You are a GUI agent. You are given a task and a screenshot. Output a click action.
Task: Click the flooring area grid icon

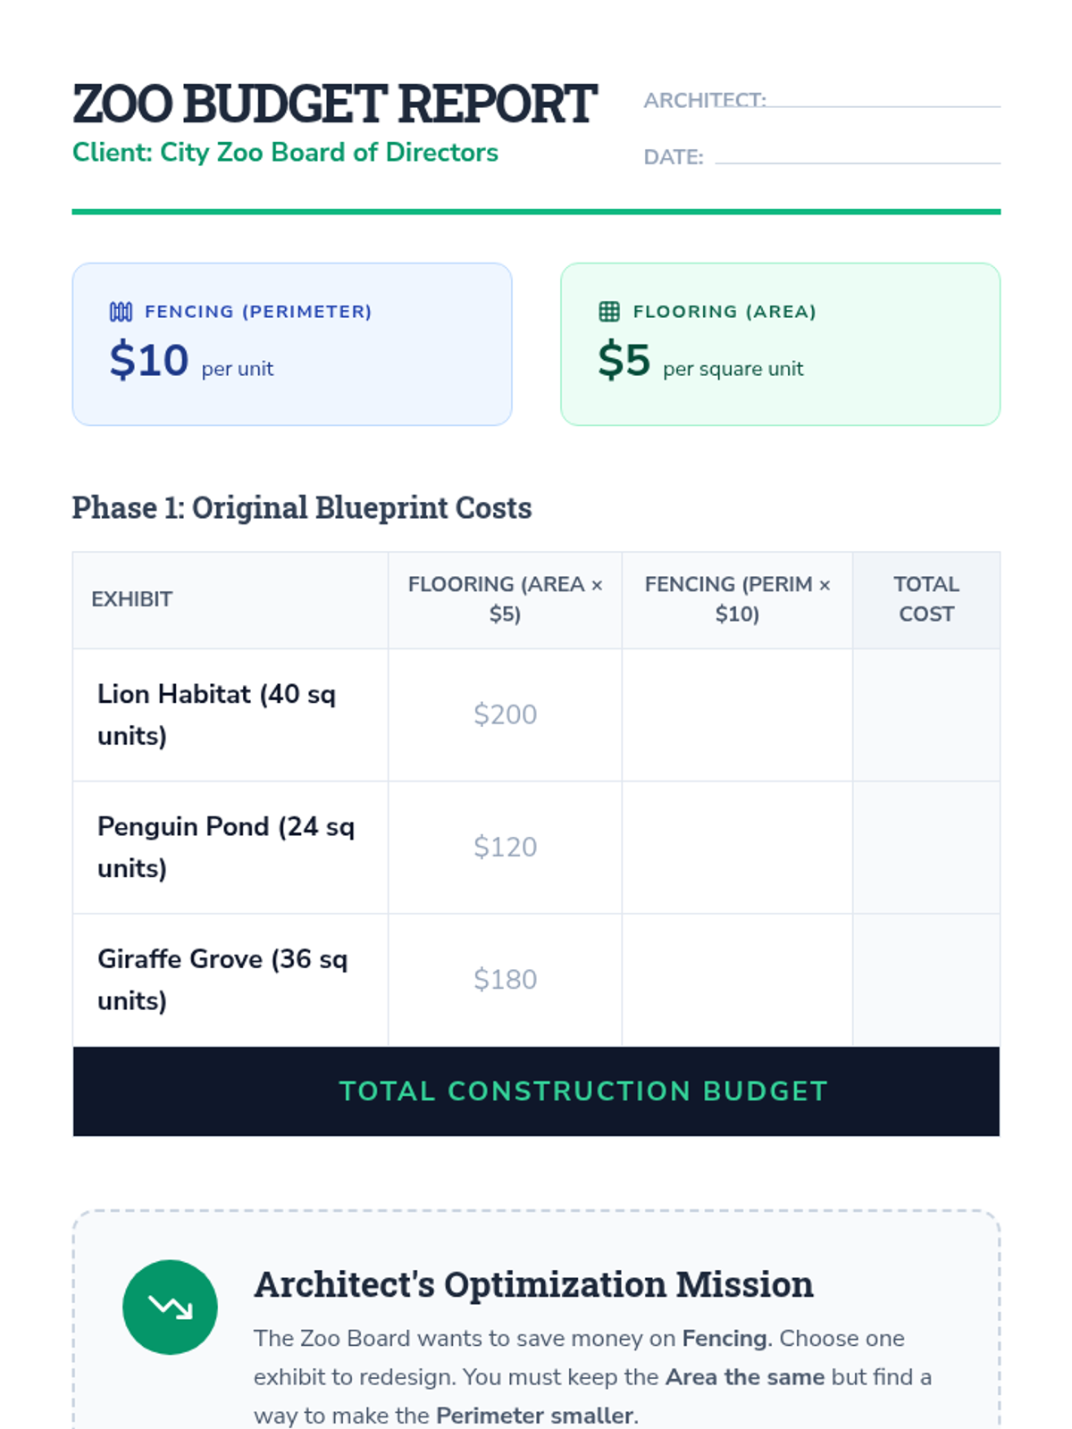coord(609,312)
